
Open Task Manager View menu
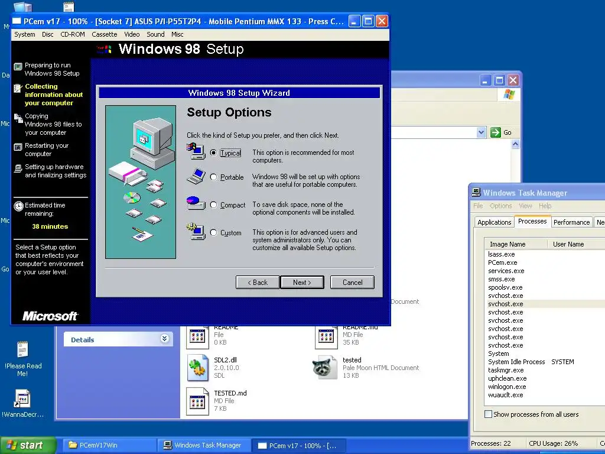[x=525, y=206]
